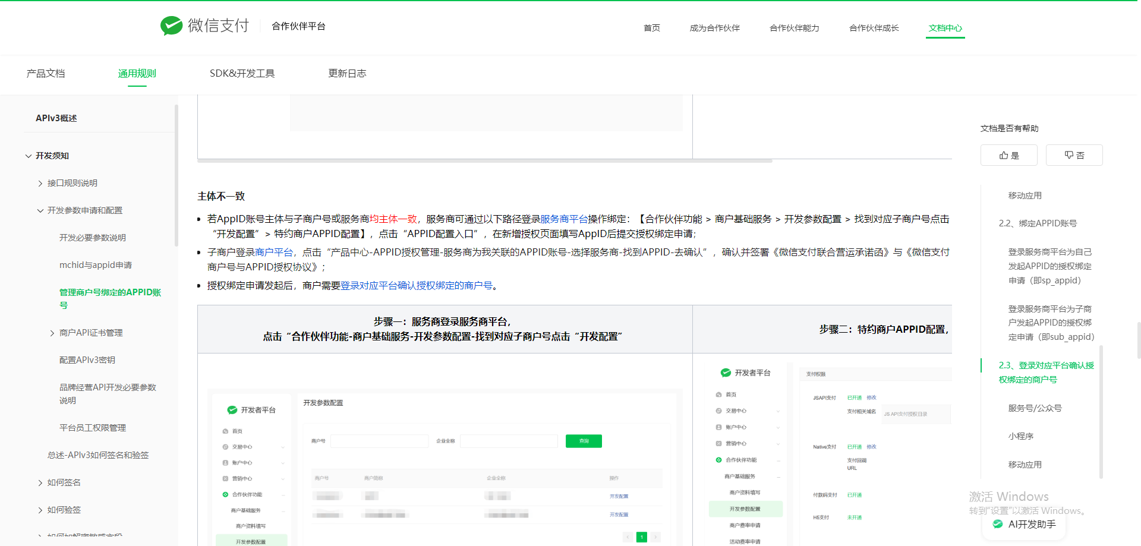Go to 首页 in top navigation

pos(652,28)
